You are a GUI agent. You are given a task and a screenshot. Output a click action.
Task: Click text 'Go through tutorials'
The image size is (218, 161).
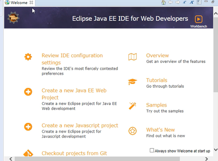click(x=165, y=86)
